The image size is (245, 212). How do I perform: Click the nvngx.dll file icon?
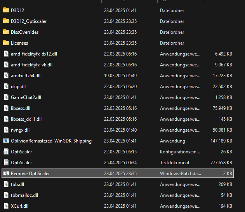6,130
